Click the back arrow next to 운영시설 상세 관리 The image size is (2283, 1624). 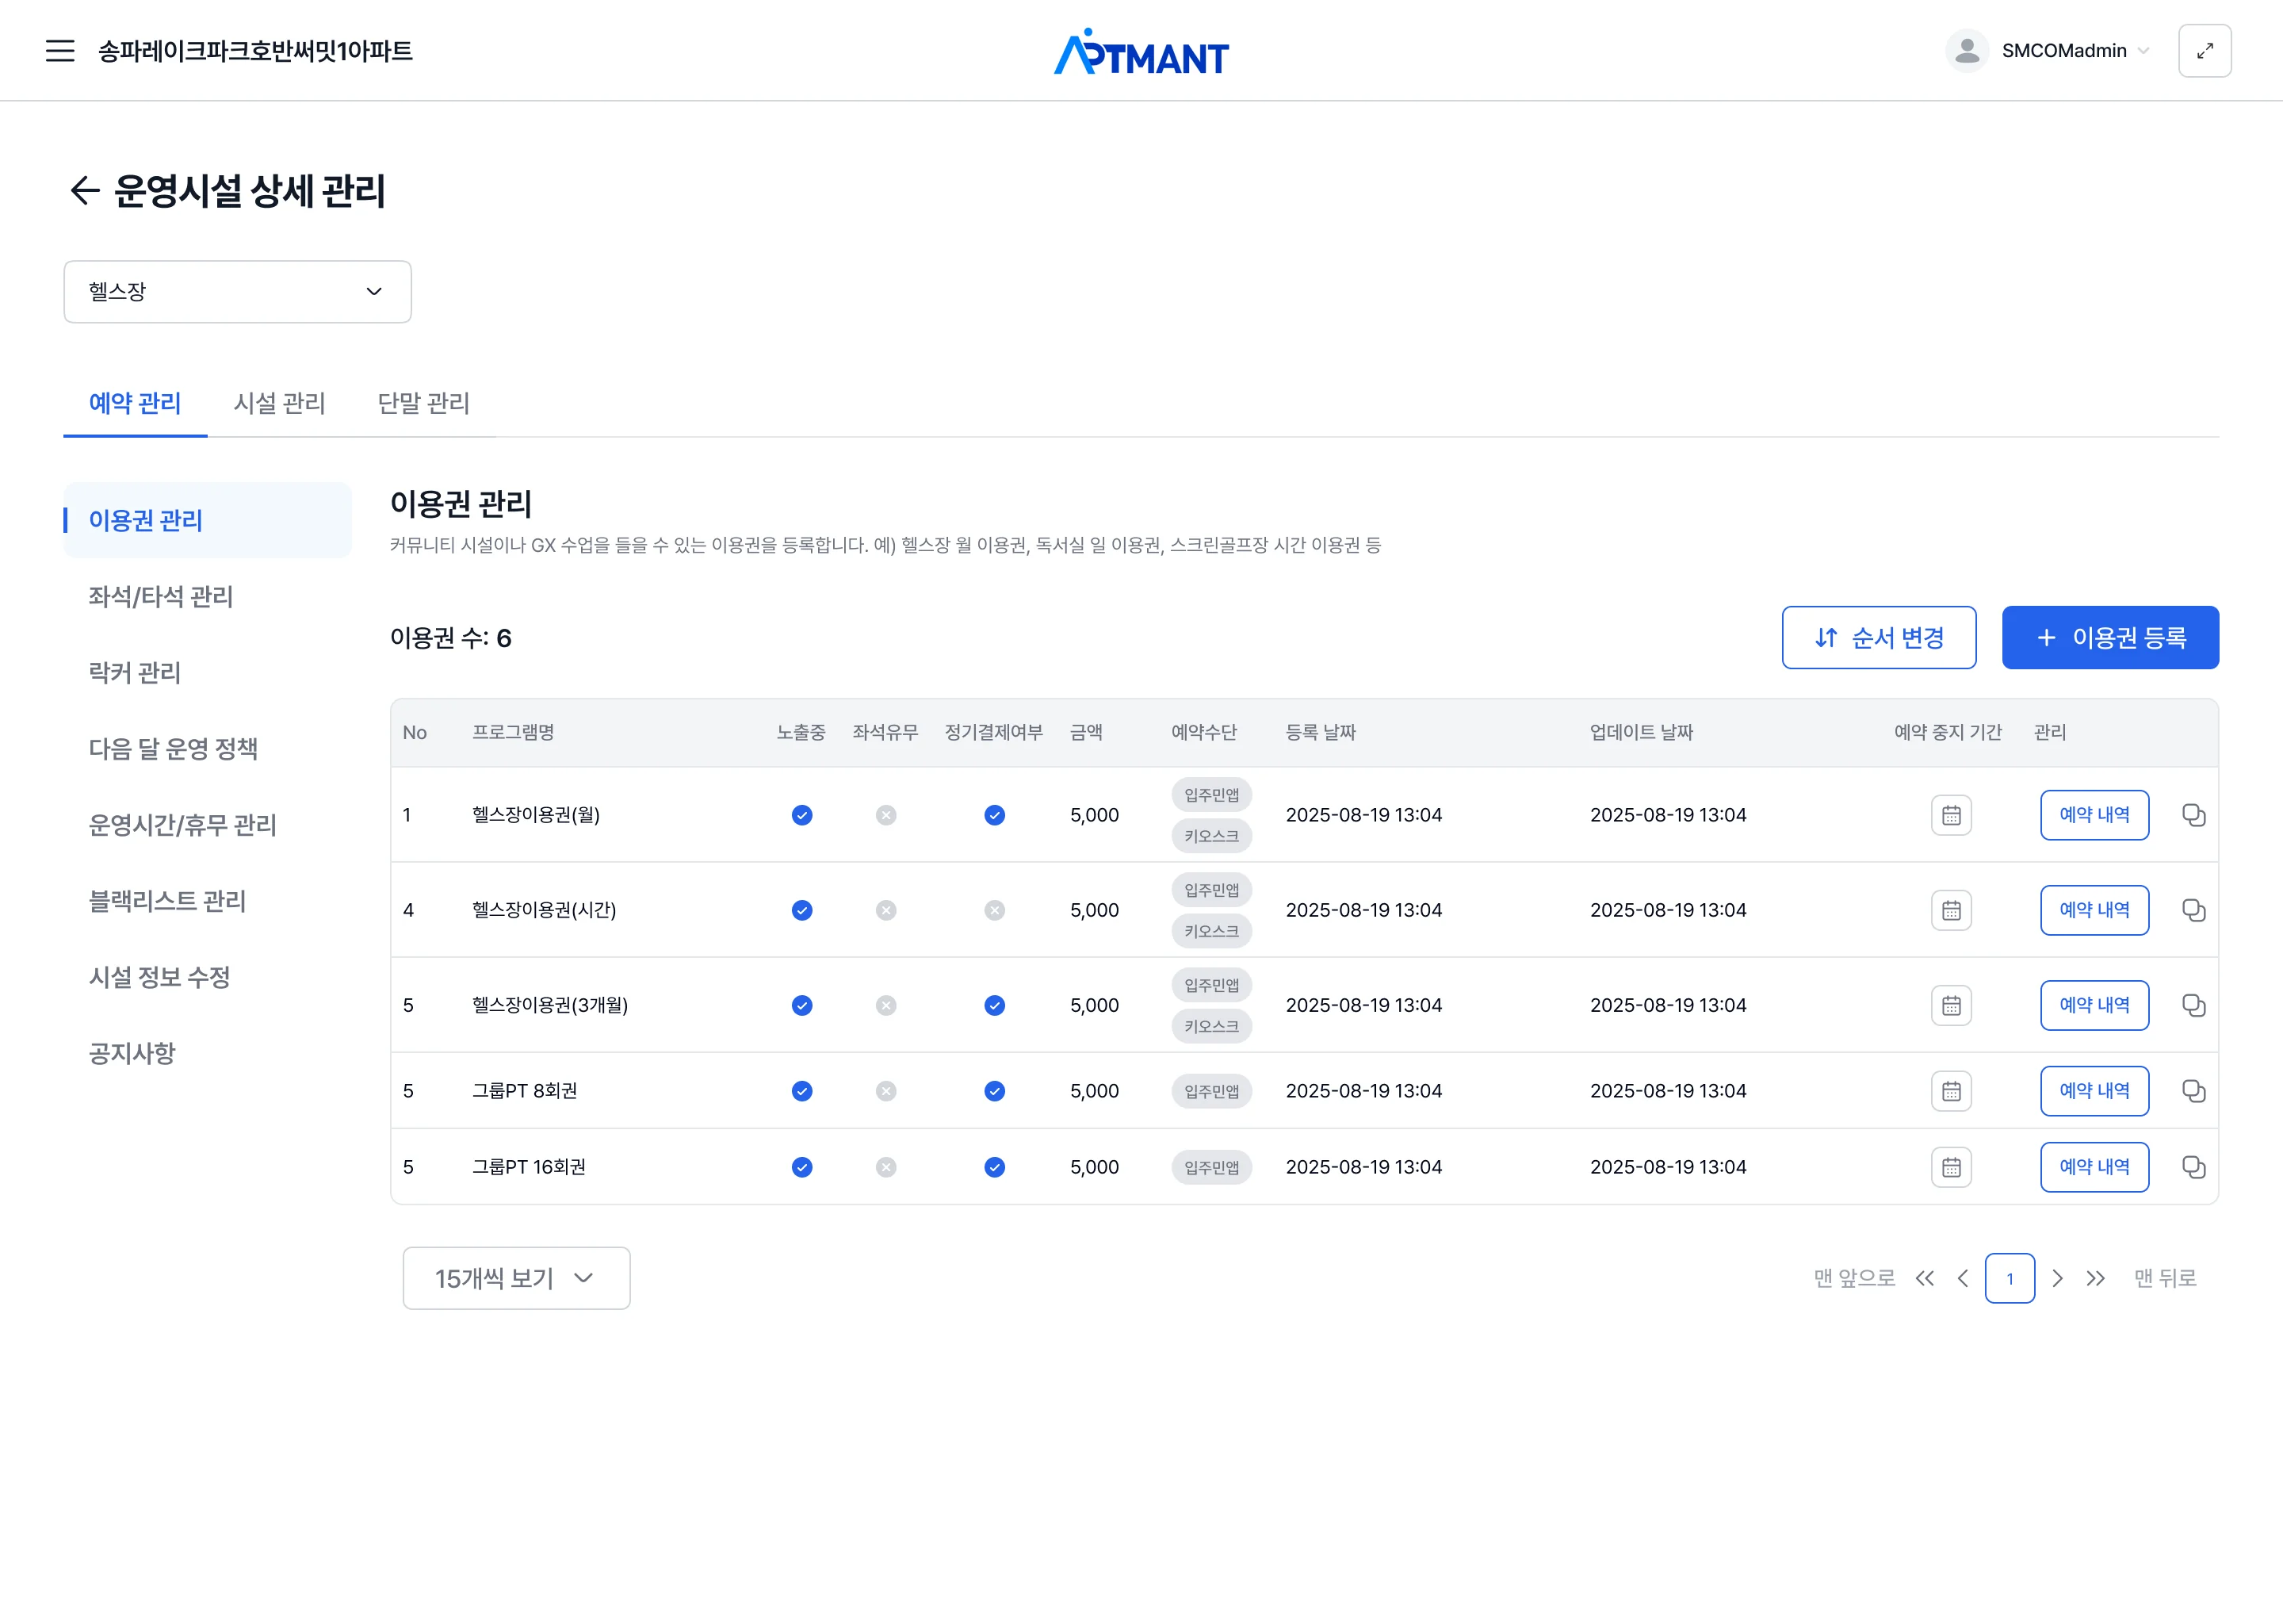84,191
